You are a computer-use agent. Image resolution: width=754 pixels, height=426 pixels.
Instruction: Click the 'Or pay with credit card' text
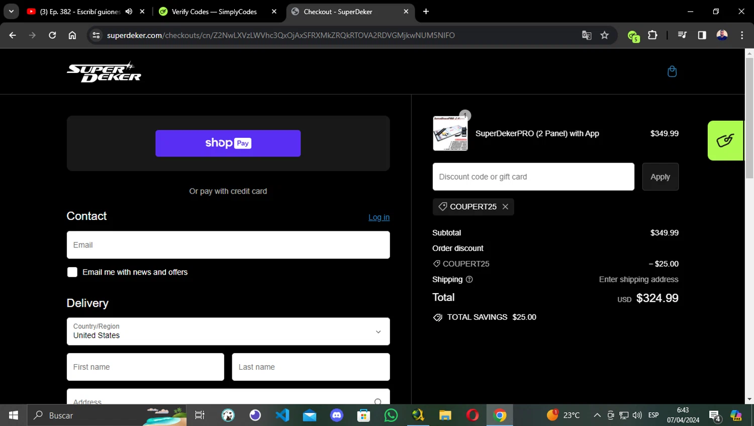pos(228,191)
